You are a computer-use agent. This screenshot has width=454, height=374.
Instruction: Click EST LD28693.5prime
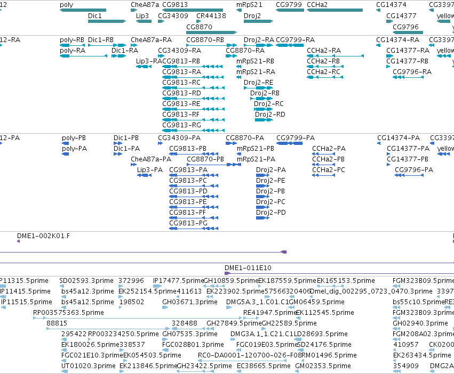298,339
